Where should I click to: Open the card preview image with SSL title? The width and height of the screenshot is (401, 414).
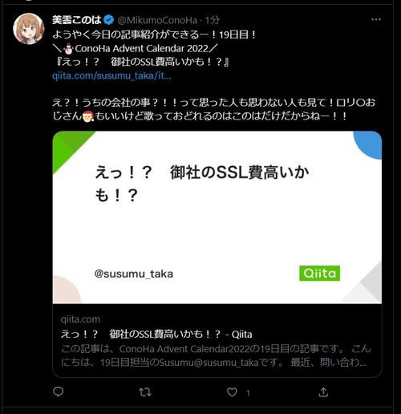pos(217,217)
